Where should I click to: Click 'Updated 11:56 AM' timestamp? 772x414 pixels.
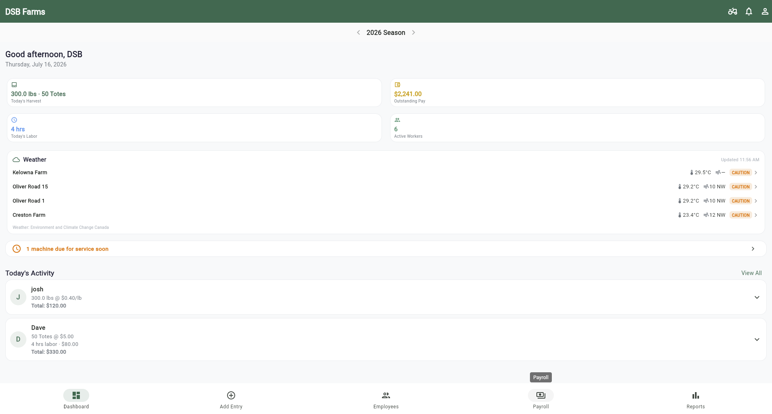pos(740,160)
